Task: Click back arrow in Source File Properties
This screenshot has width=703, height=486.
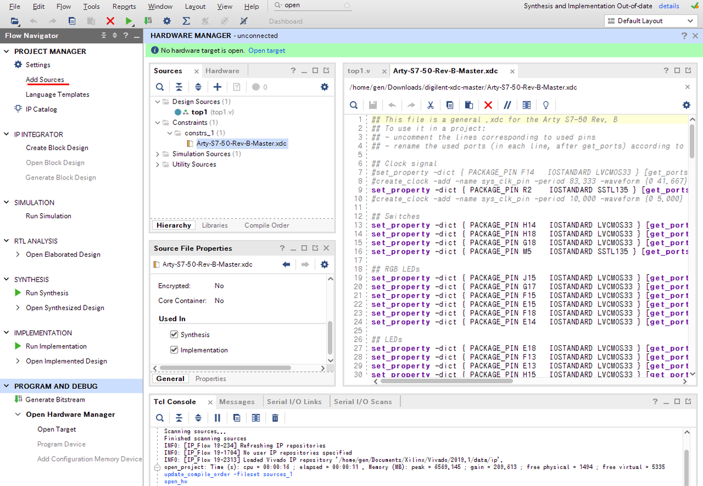Action: pyautogui.click(x=286, y=264)
